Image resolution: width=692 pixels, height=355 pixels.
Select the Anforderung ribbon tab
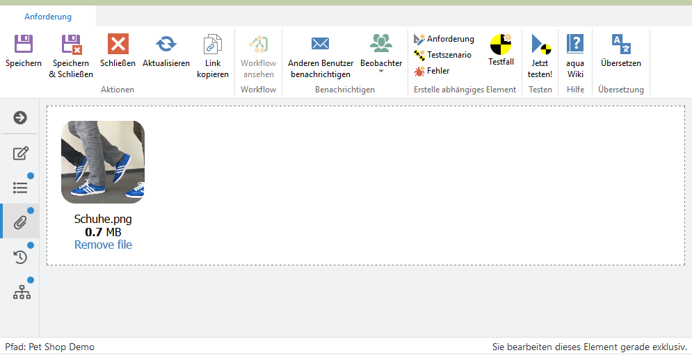pos(48,17)
